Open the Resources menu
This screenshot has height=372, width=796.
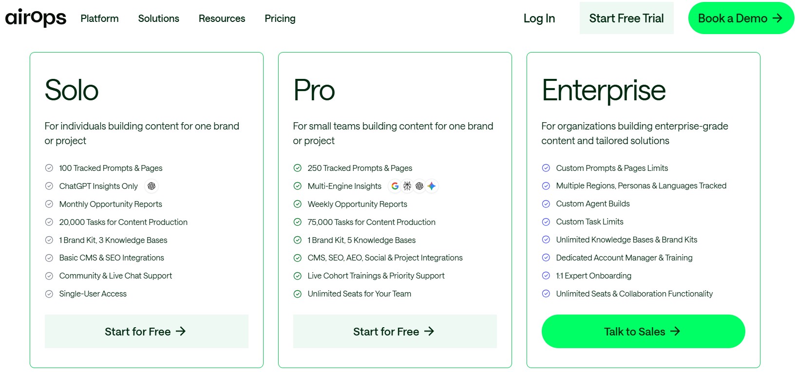222,19
